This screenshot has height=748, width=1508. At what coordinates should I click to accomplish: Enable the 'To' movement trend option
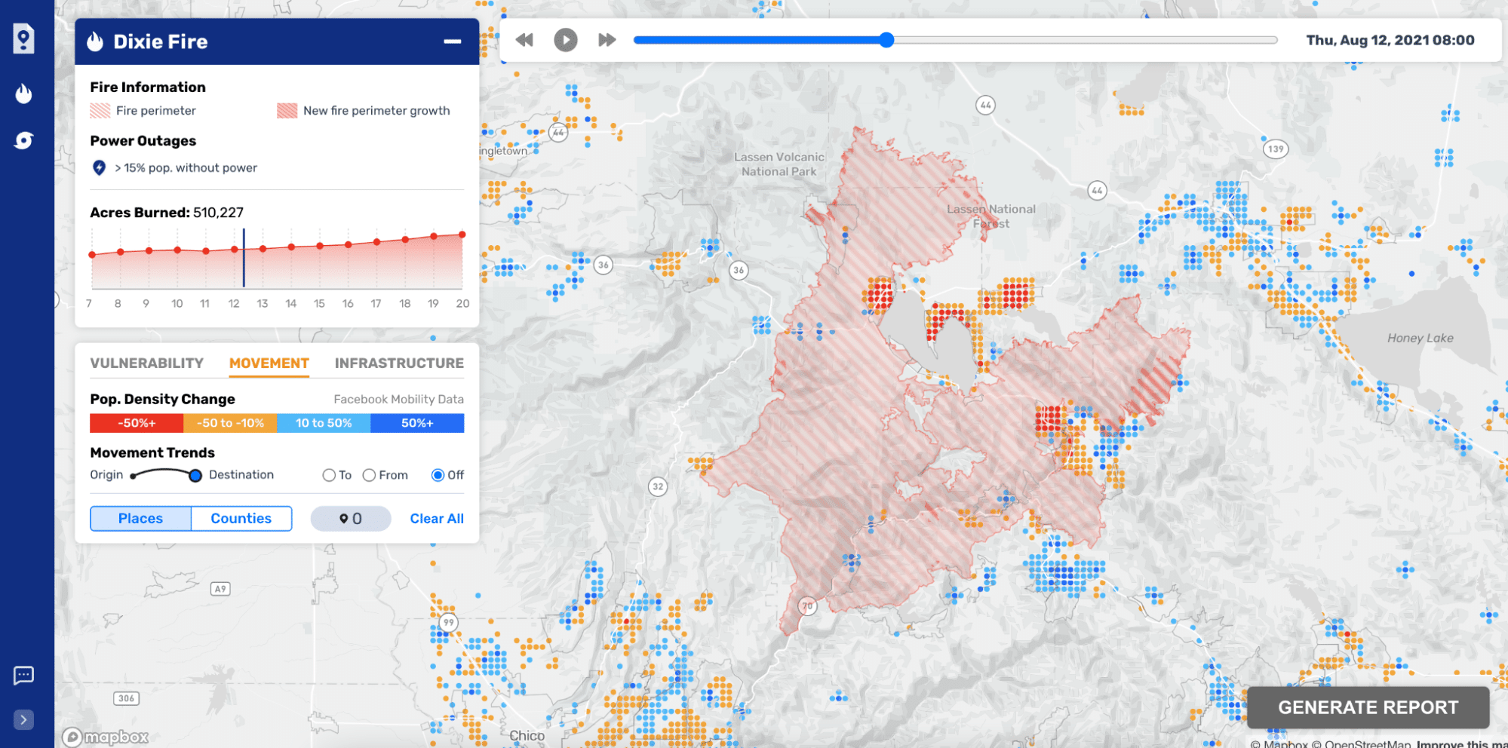[x=329, y=475]
